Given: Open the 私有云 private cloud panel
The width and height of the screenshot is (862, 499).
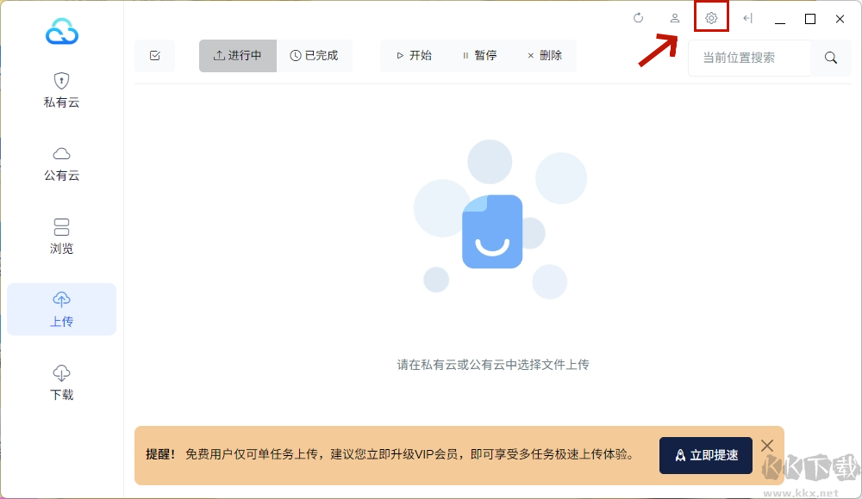Looking at the screenshot, I should click(61, 89).
